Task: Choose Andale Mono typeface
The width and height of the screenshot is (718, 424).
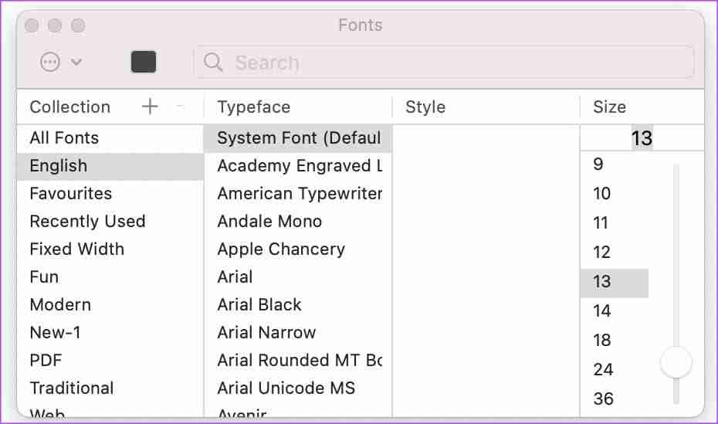Action: pos(298,222)
